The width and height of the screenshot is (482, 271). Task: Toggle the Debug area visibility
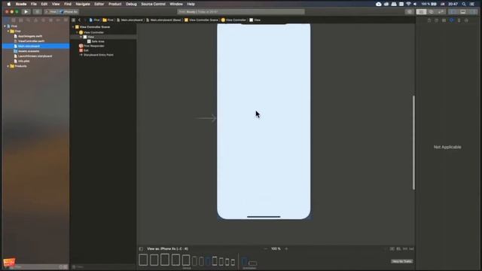click(463, 12)
